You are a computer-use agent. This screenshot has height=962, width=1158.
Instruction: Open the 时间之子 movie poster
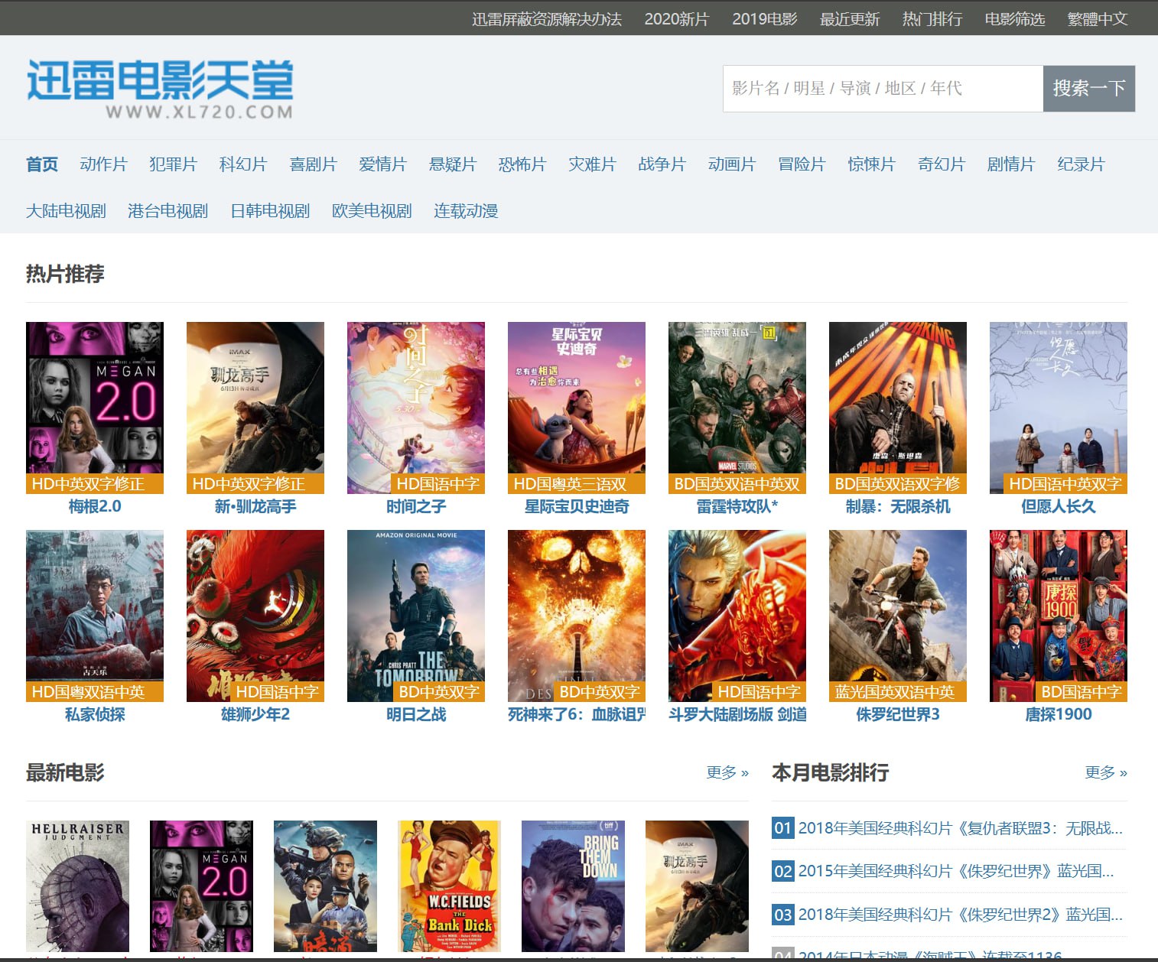point(416,408)
